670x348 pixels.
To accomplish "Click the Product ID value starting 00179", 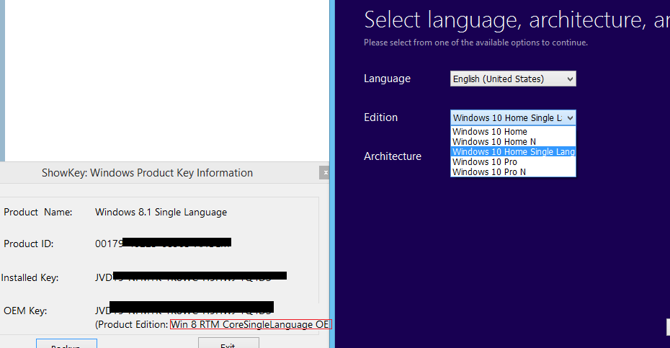I will 163,244.
